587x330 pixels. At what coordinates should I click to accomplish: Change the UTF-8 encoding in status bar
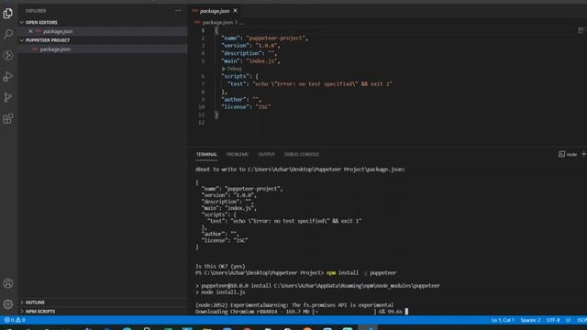[553, 320]
